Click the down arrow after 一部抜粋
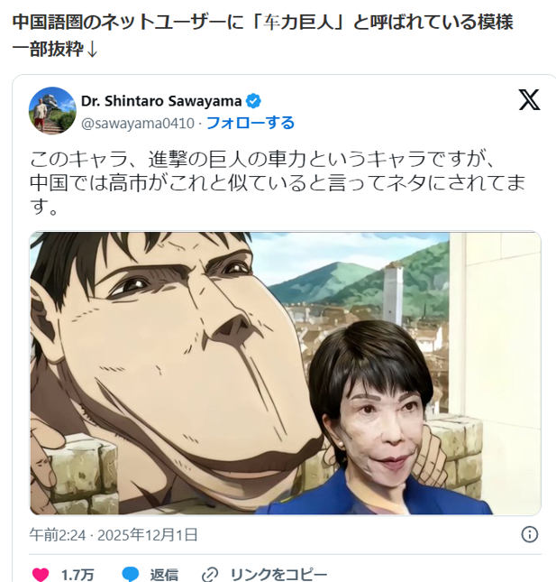This screenshot has height=582, width=556. coord(92,50)
